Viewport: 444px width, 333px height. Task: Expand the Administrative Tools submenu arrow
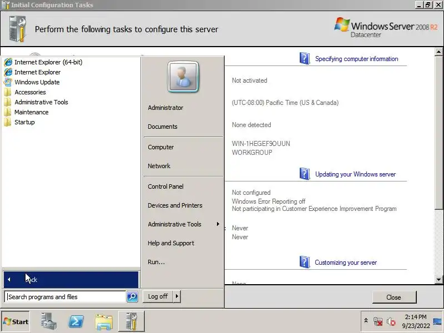pyautogui.click(x=218, y=224)
